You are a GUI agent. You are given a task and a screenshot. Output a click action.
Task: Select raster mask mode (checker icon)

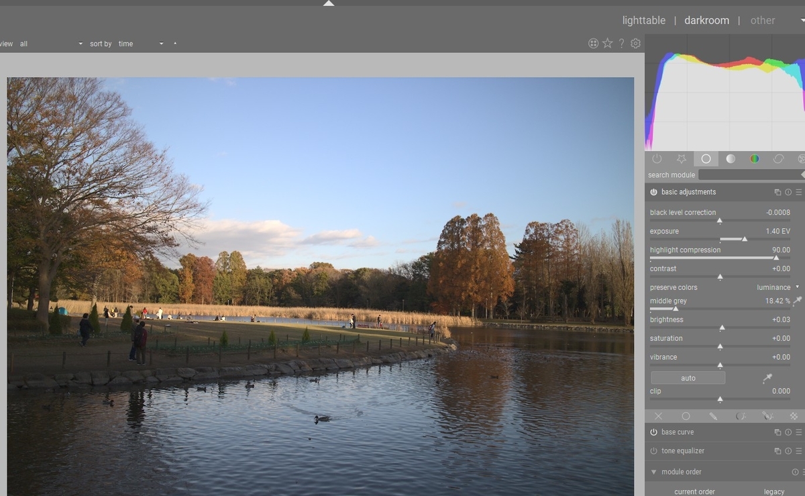(x=794, y=416)
